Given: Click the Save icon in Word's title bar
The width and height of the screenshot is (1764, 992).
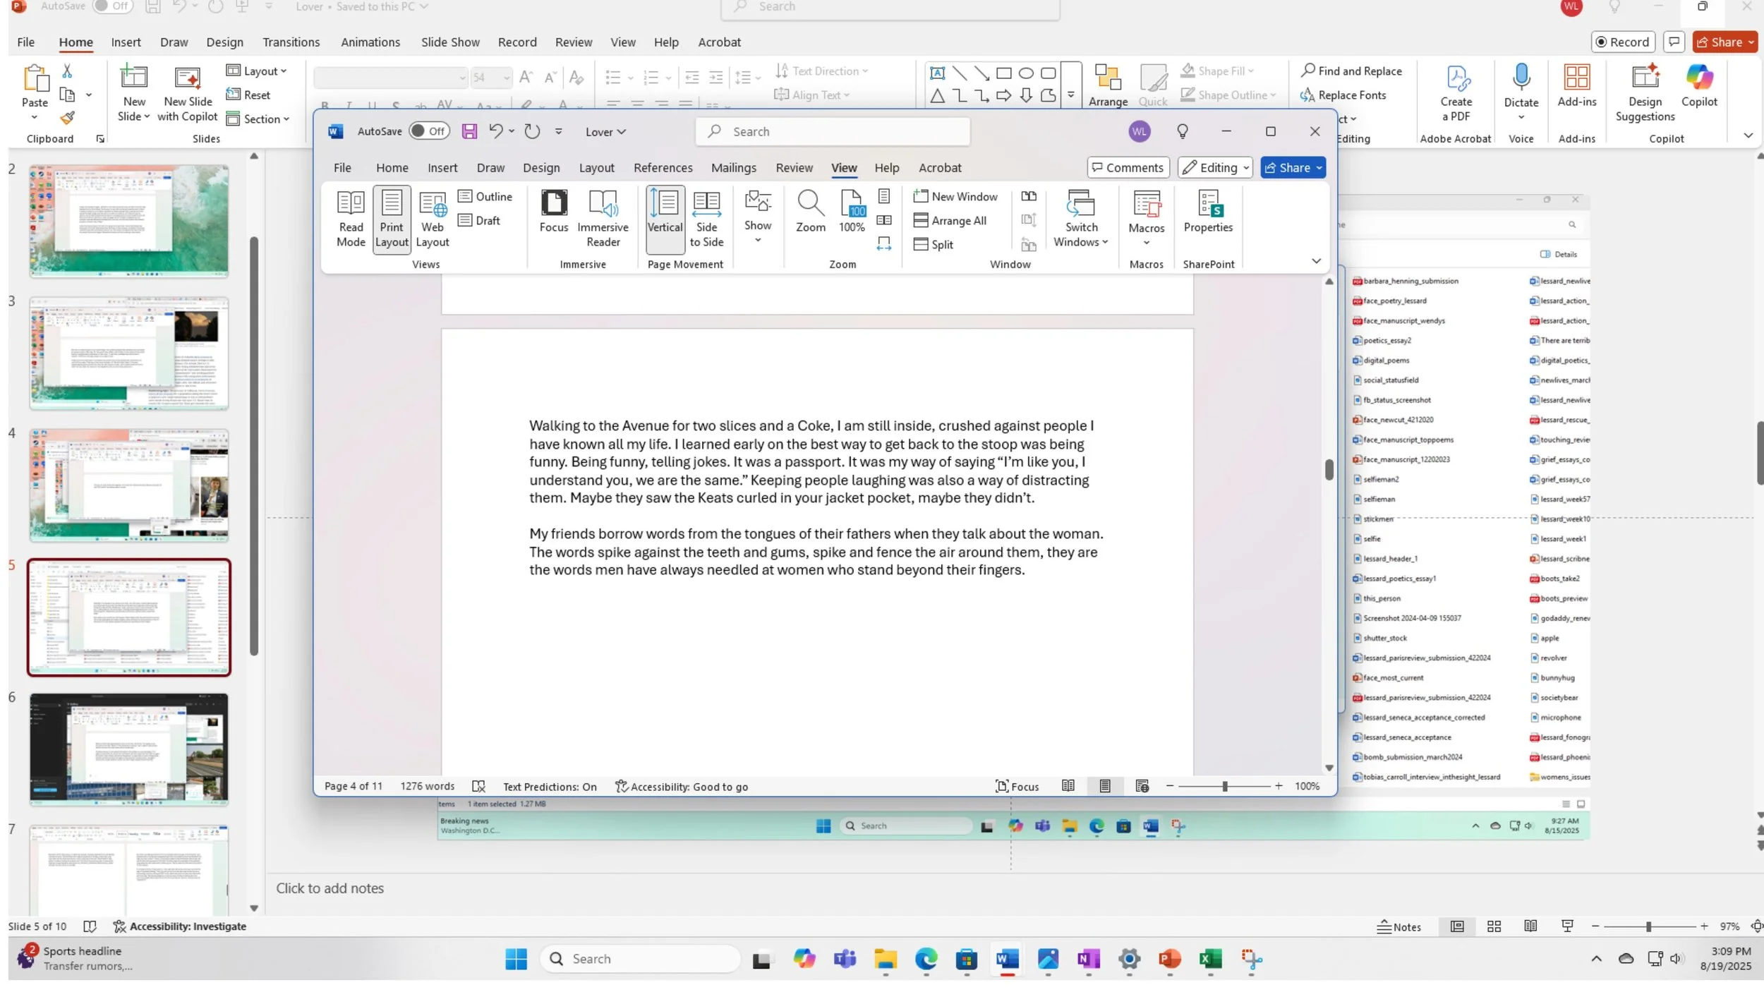Looking at the screenshot, I should pos(469,131).
